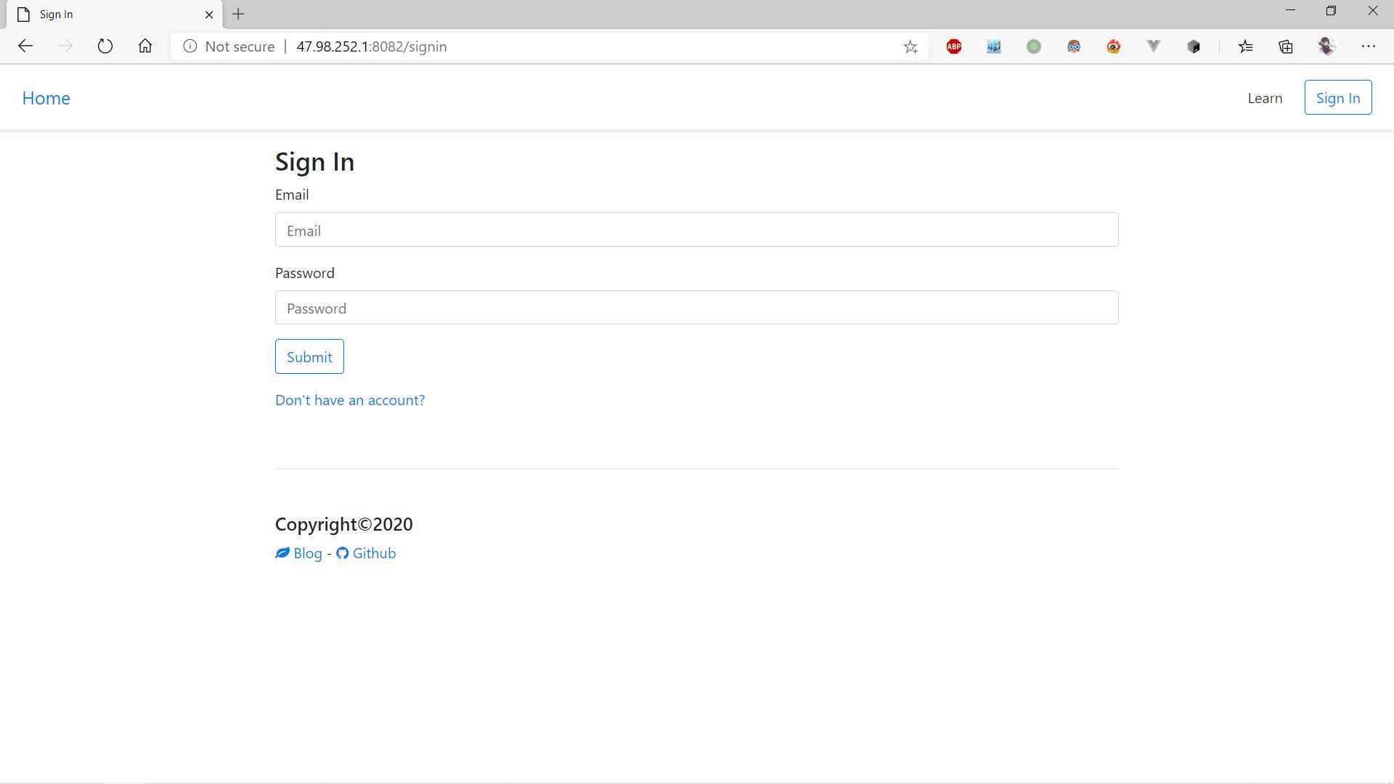Viewport: 1394px width, 784px height.
Task: Open the Favorites list icon
Action: coord(1246,46)
